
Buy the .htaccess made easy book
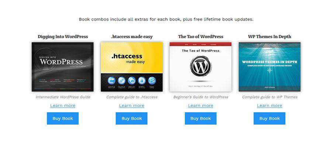pos(131,118)
